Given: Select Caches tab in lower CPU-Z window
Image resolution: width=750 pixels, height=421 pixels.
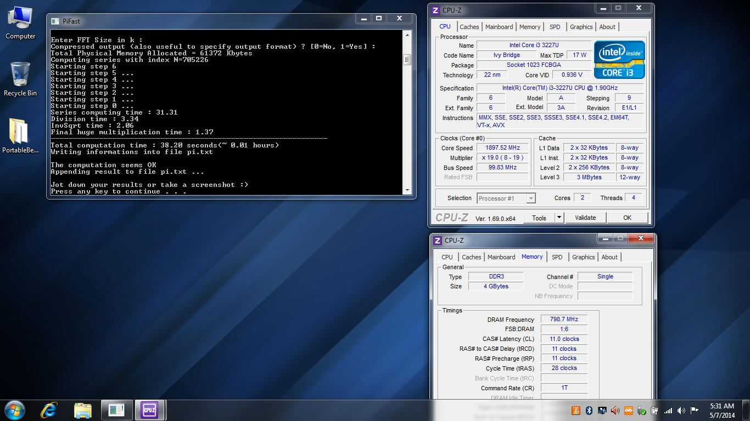Looking at the screenshot, I should 472,257.
